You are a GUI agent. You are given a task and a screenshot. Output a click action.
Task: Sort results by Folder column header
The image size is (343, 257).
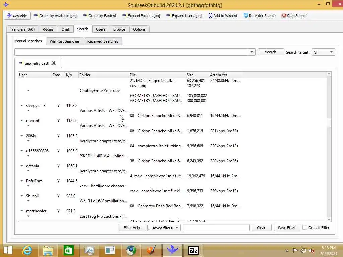click(104, 75)
